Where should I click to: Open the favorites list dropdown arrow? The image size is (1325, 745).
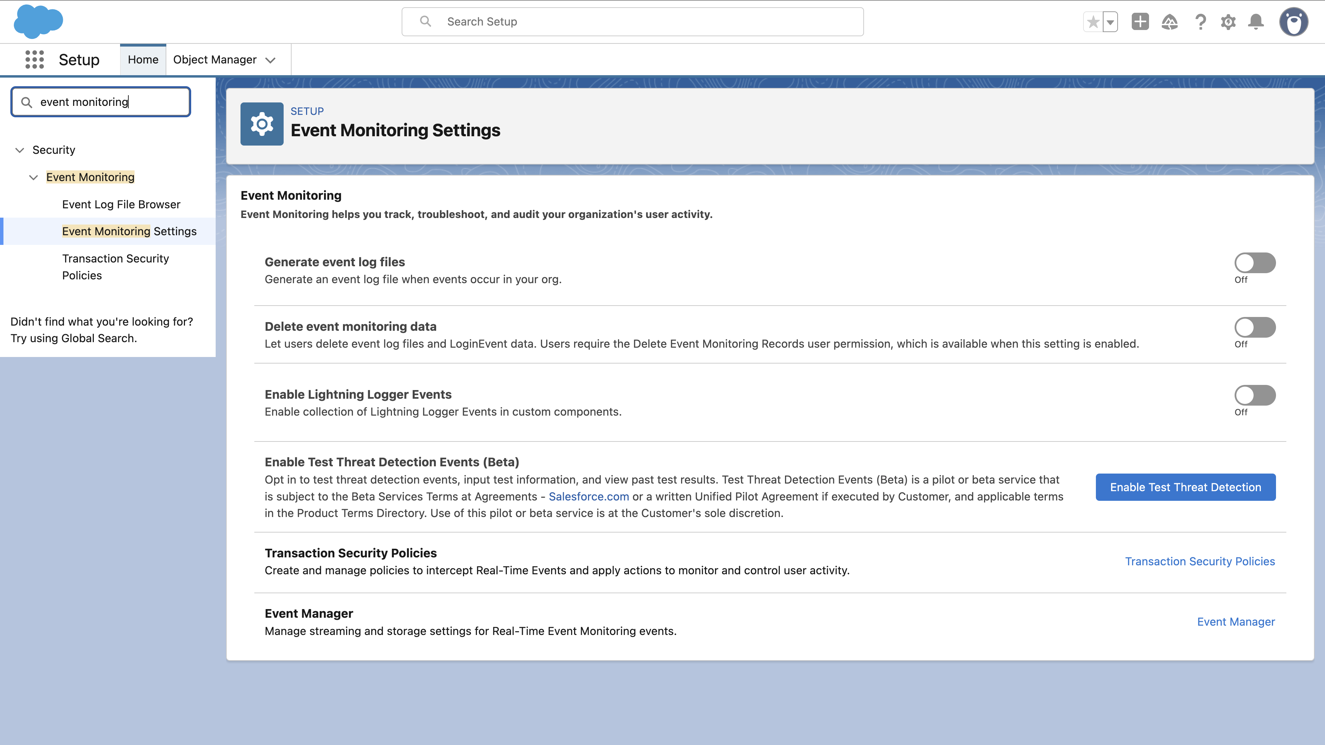pos(1110,22)
